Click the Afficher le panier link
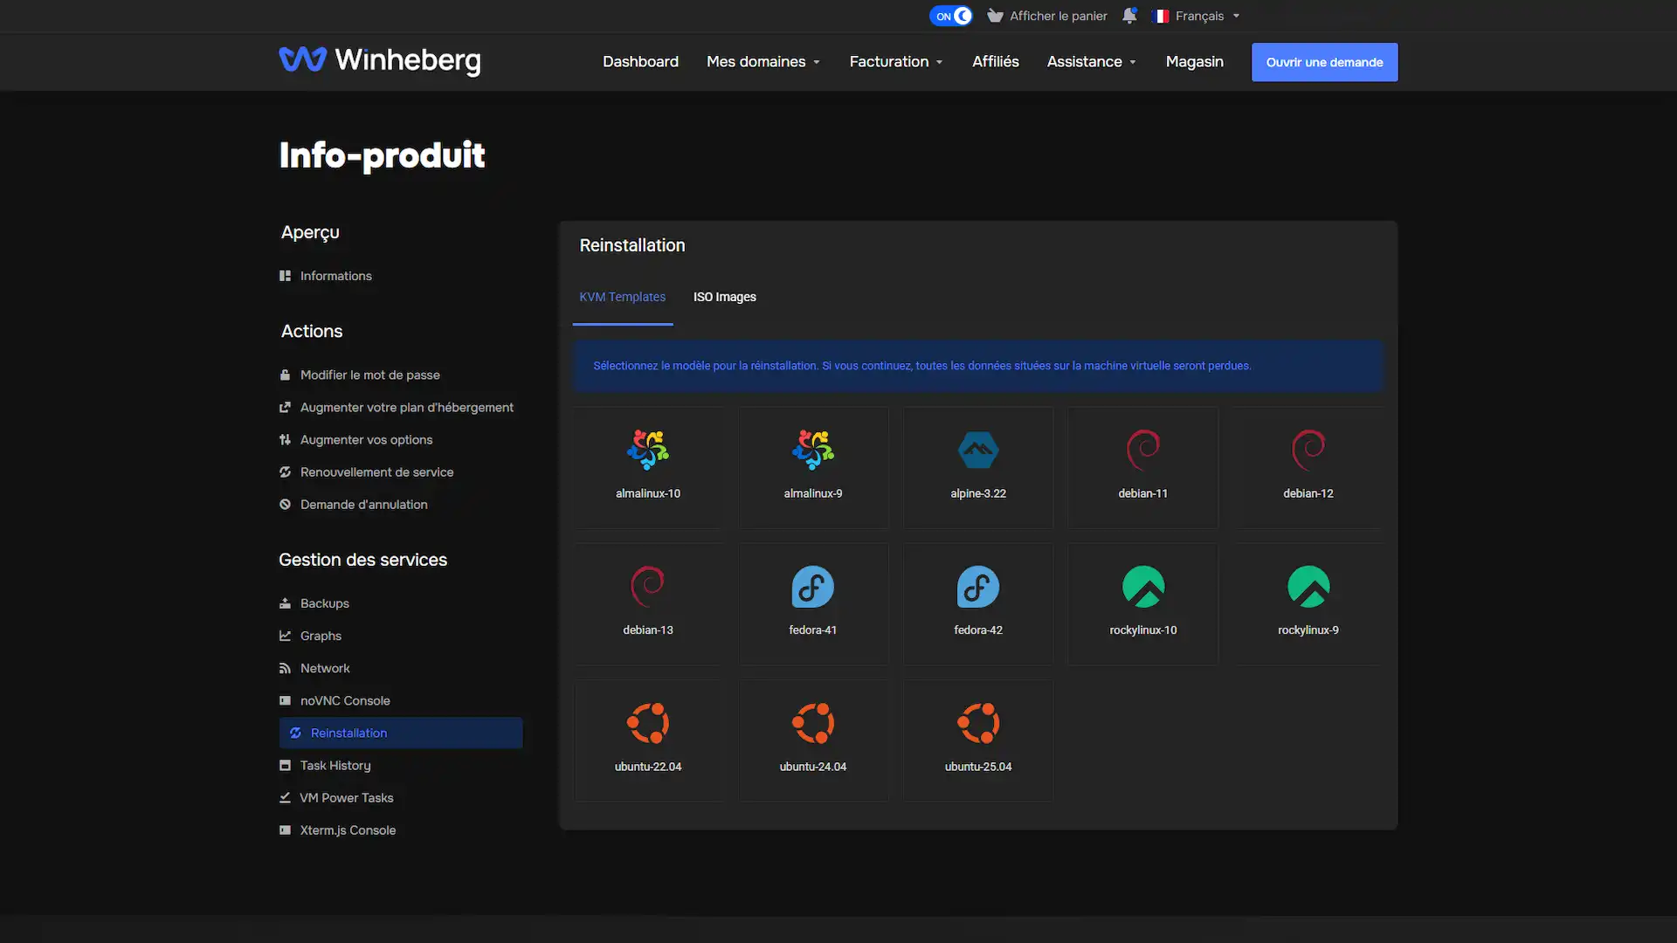 click(1059, 16)
